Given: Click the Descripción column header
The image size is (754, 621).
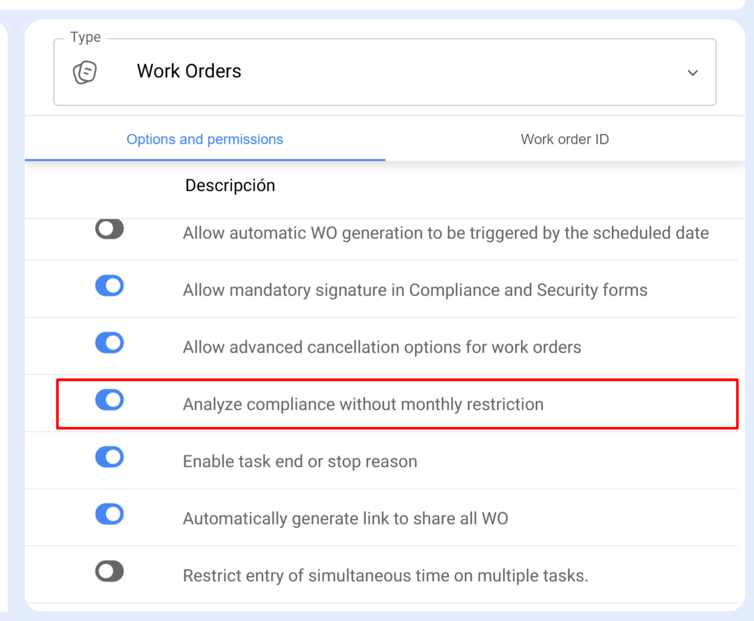Looking at the screenshot, I should (x=230, y=186).
